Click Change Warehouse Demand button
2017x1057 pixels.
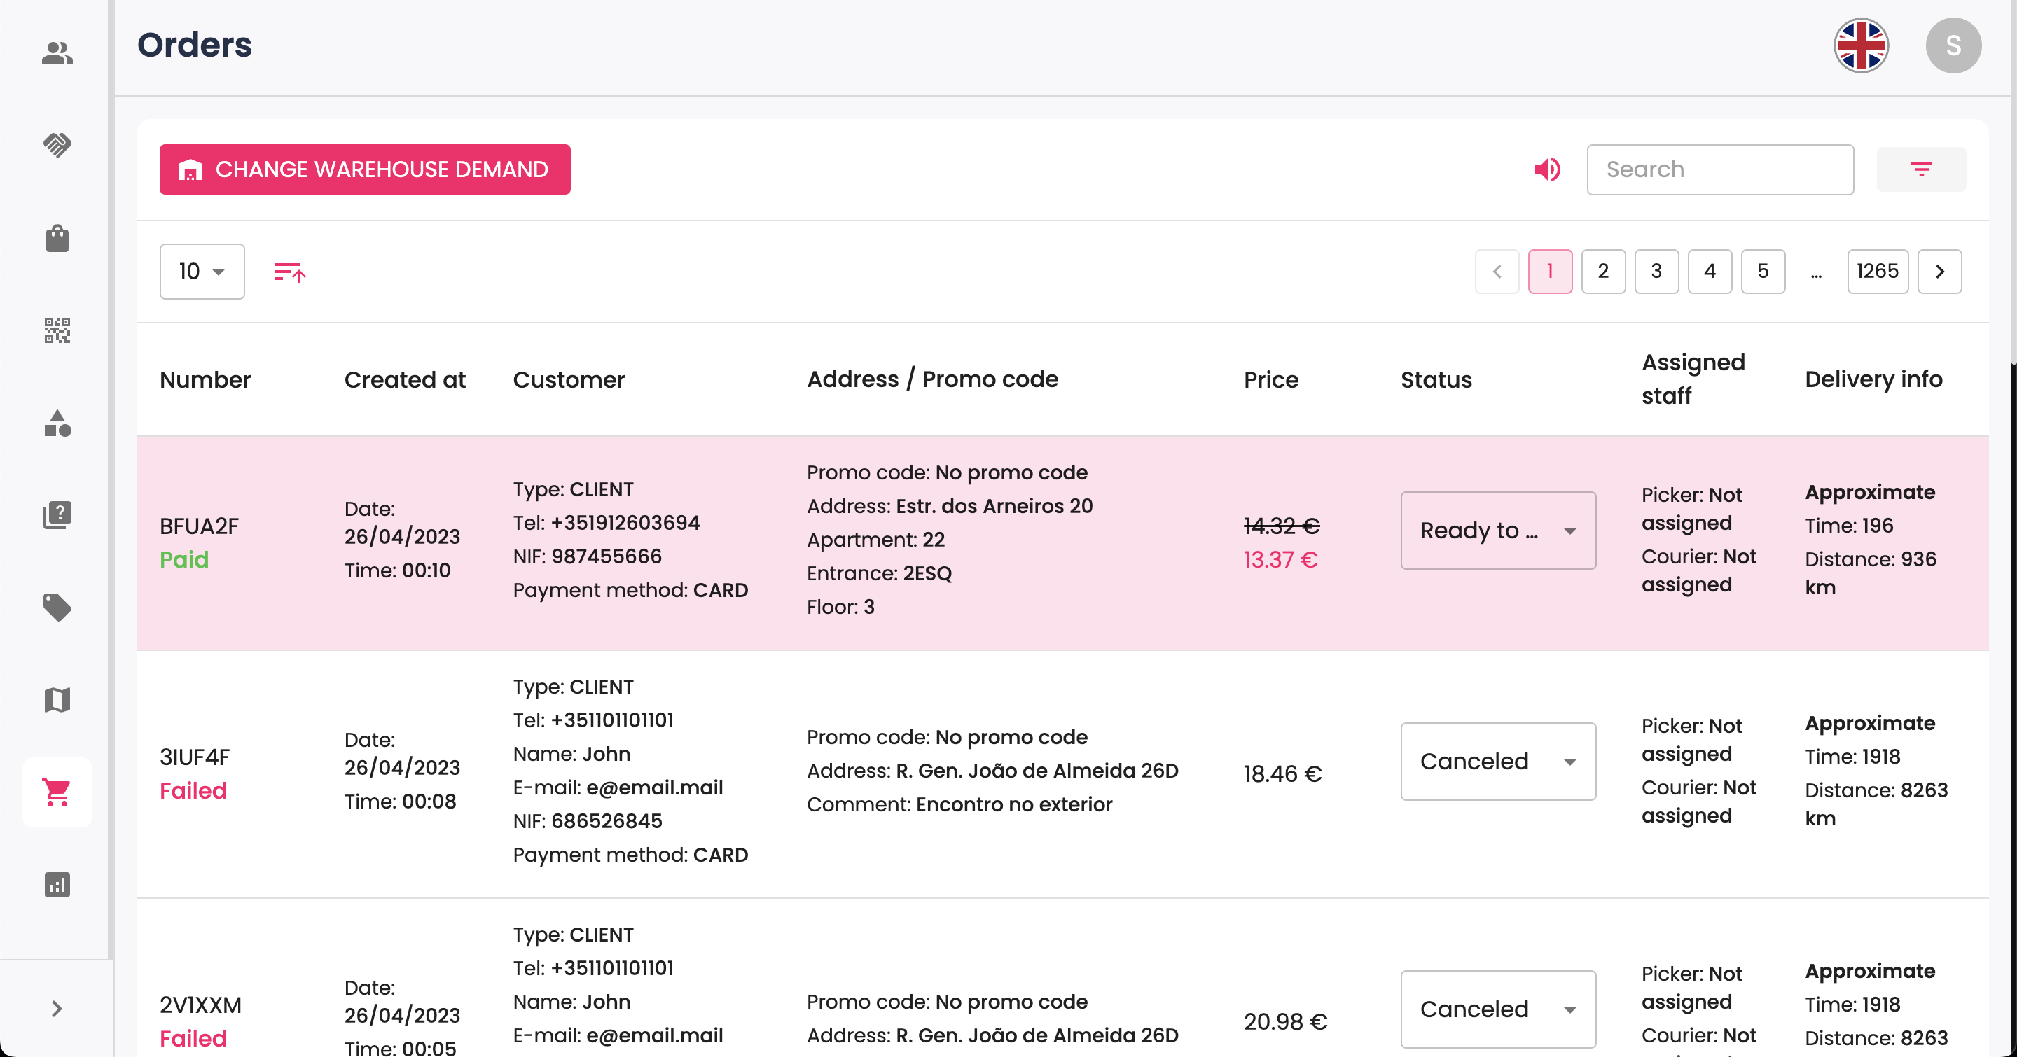click(365, 169)
